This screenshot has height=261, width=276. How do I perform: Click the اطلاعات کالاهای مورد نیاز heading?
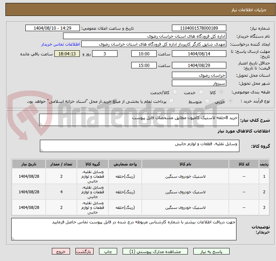(x=244, y=131)
